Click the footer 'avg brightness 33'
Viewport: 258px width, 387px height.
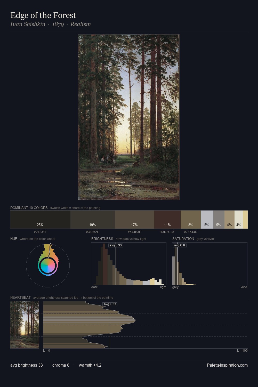tap(27, 365)
